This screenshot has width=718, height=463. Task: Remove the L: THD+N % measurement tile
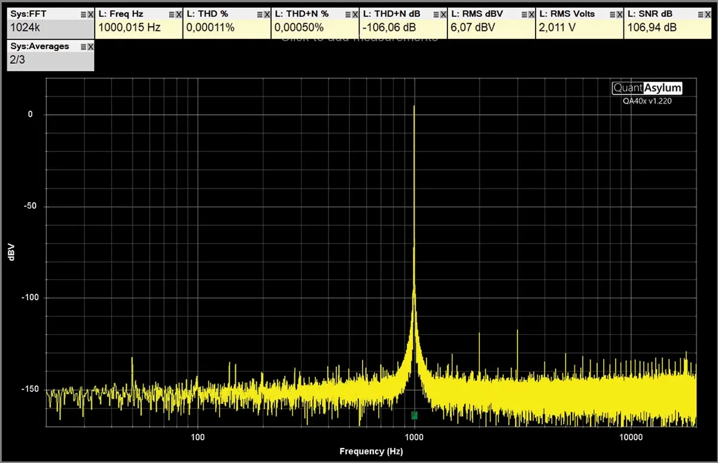tap(355, 14)
